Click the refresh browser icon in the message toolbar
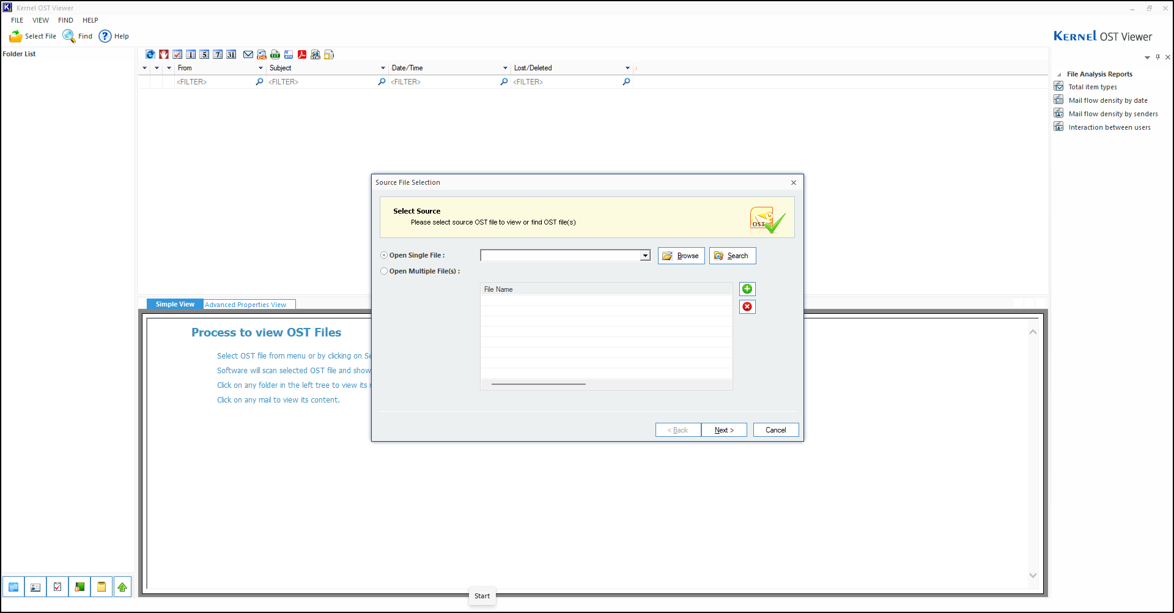Viewport: 1174px width, 613px height. point(150,54)
